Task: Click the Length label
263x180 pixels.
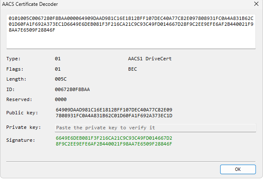Action: coord(16,79)
